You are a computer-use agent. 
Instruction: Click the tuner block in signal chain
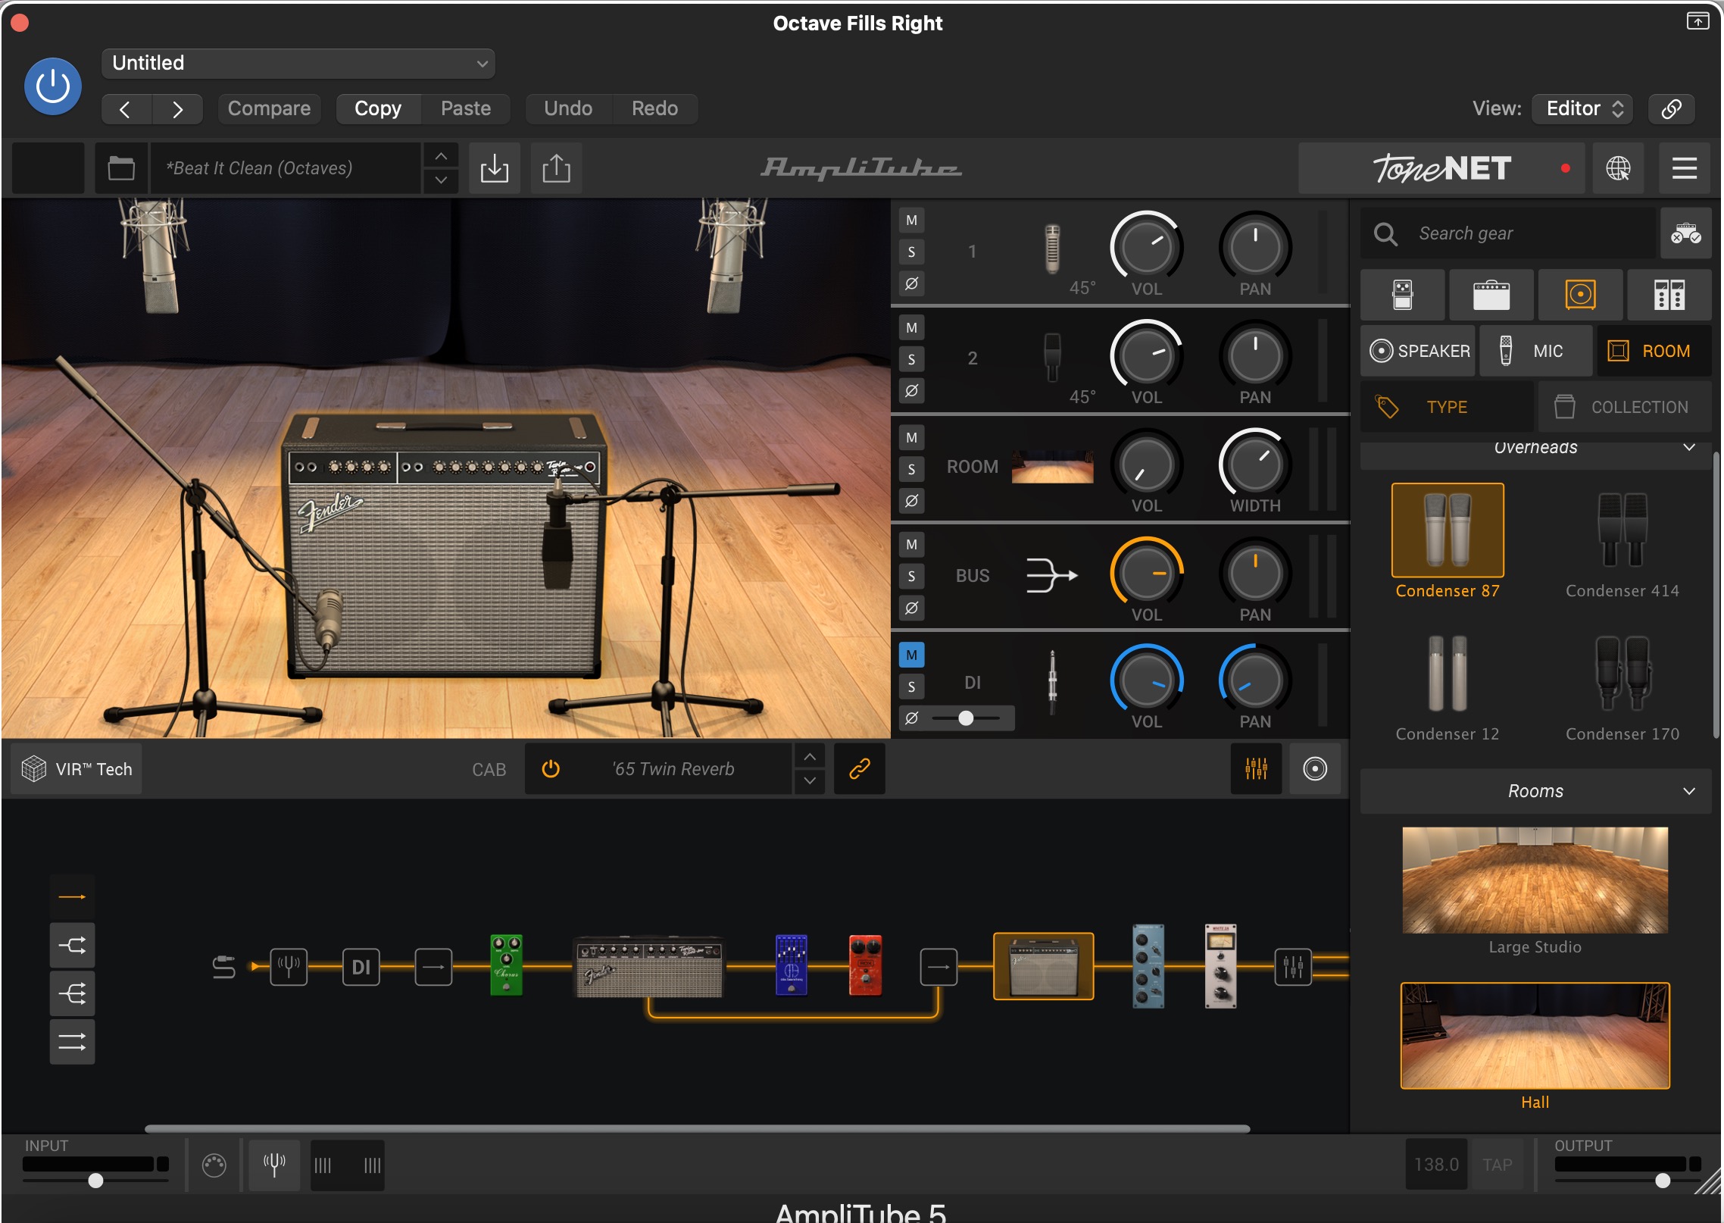tap(289, 967)
